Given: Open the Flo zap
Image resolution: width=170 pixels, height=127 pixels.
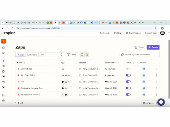Looking at the screenshot, I should point(22,82).
